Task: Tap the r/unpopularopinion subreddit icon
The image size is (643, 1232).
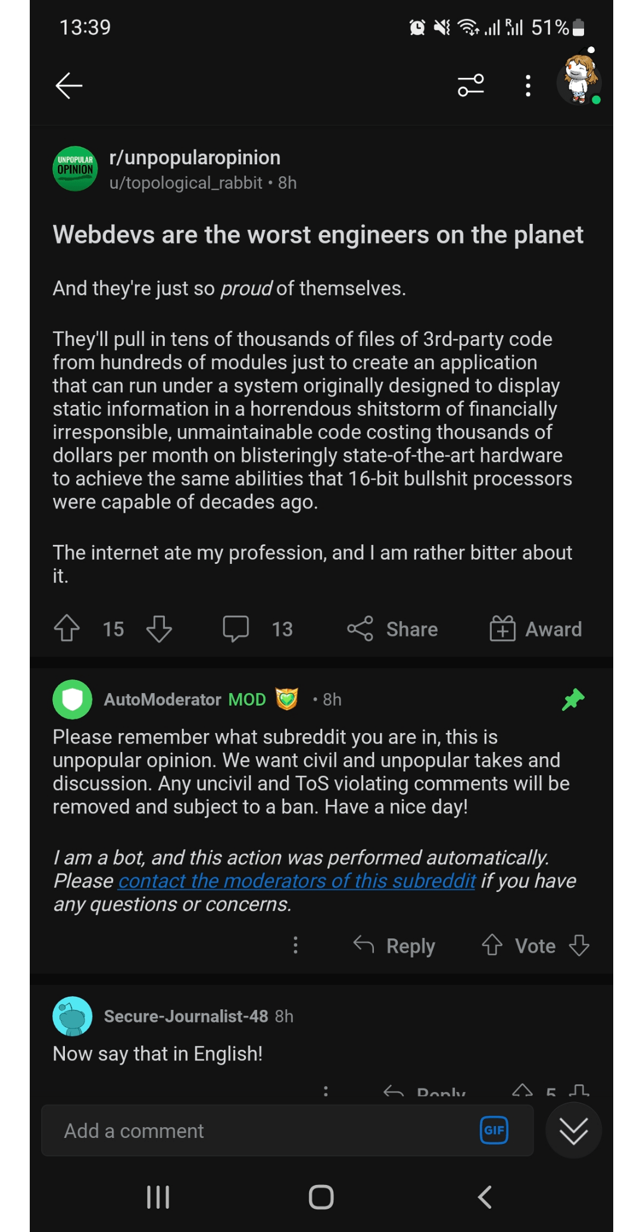Action: [74, 169]
